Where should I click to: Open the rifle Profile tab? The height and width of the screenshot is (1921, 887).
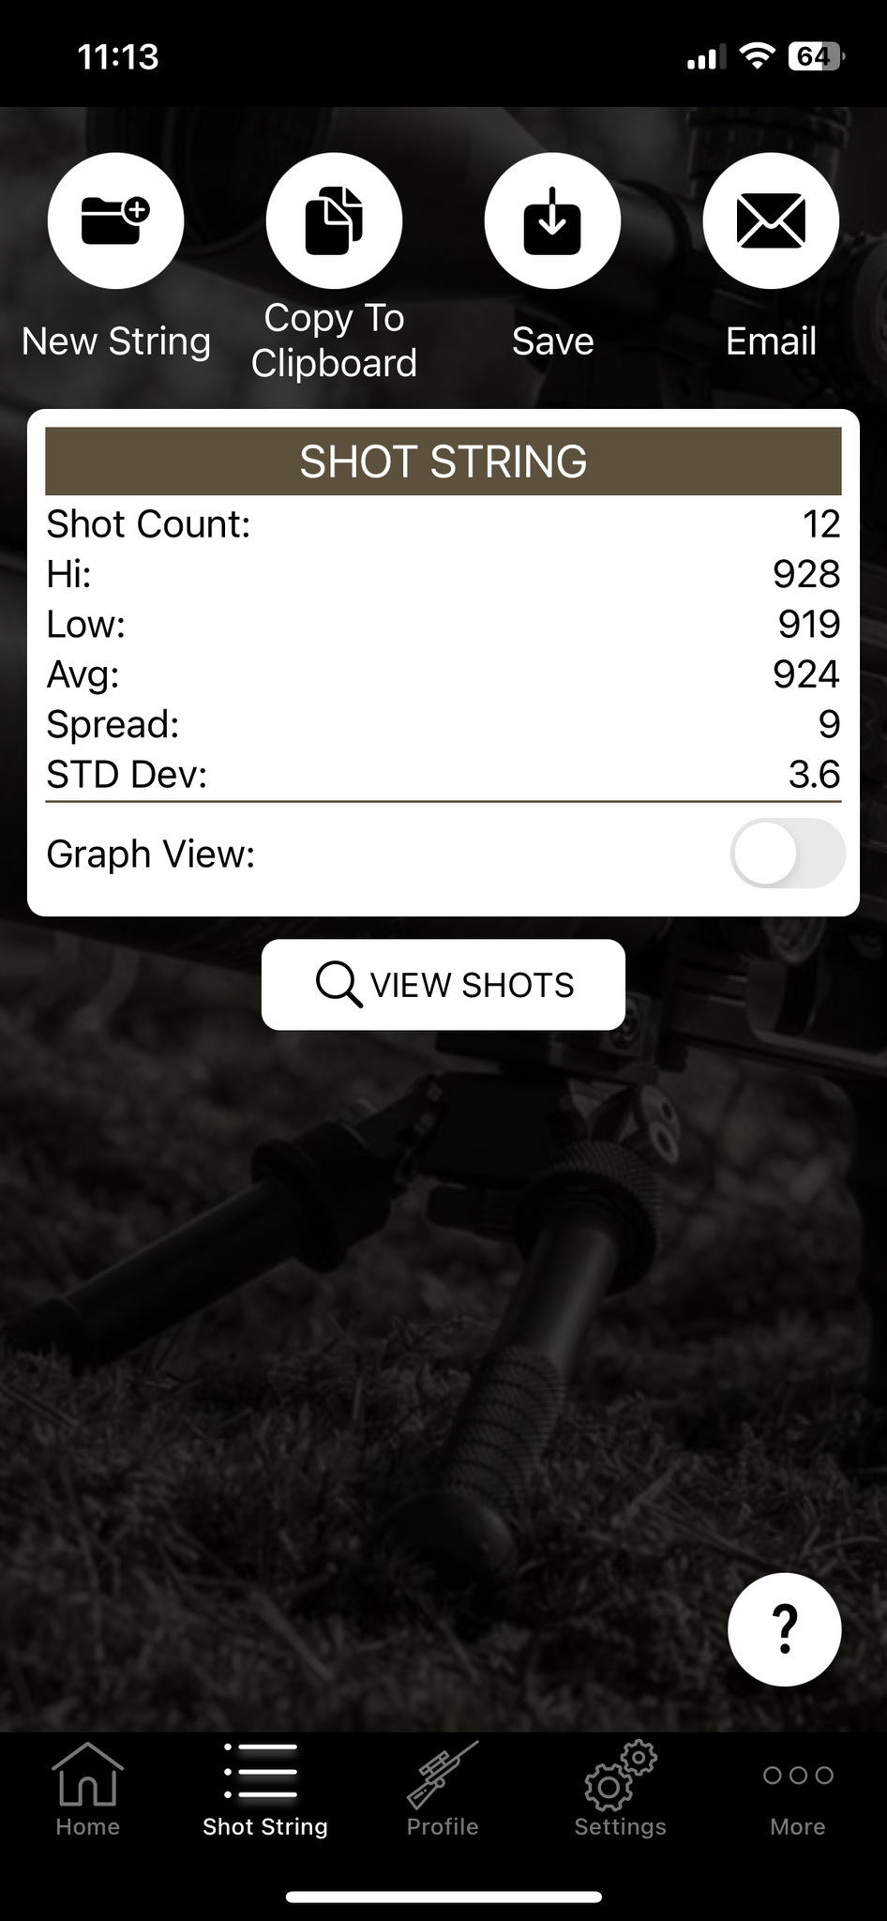pos(443,1789)
